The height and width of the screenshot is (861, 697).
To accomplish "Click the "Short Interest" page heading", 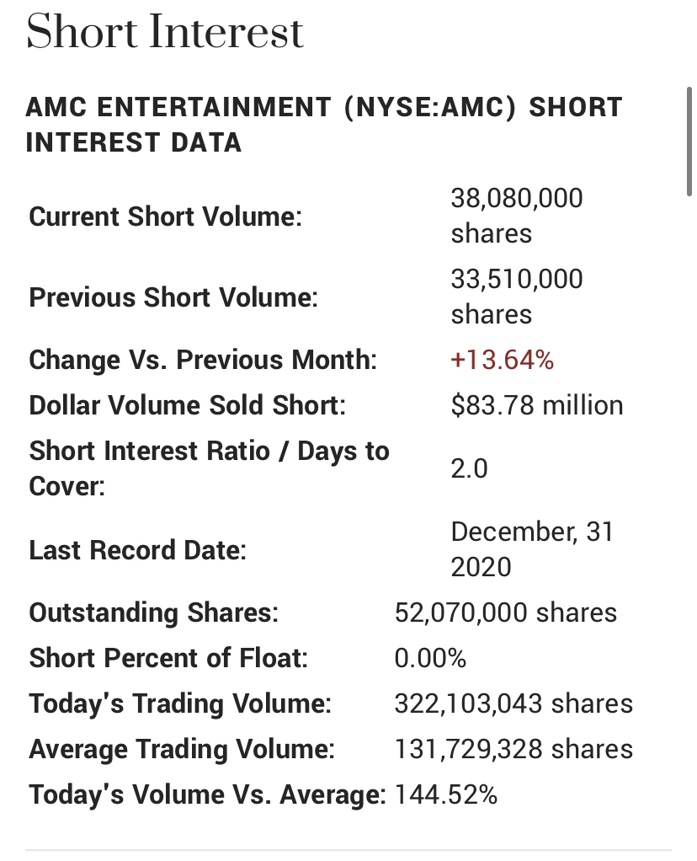I will tap(165, 32).
